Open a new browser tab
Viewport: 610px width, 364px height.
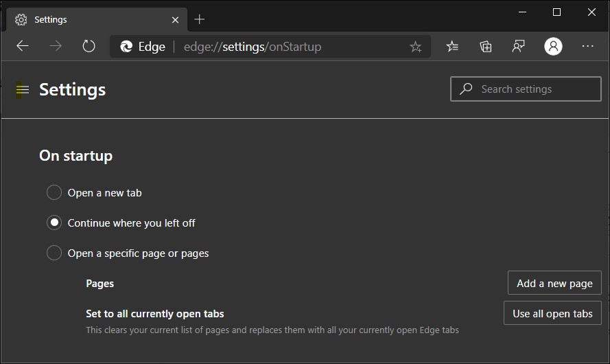200,19
